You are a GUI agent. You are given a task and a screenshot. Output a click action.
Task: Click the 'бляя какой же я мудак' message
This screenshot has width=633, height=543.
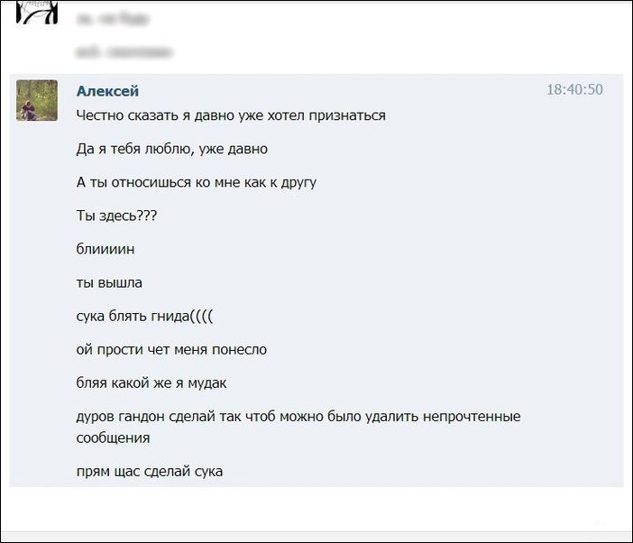coord(151,383)
